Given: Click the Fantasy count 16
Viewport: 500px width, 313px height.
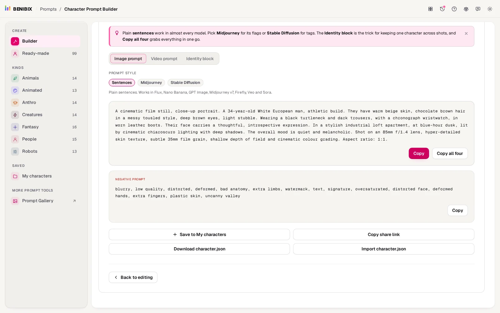Looking at the screenshot, I should coord(74,127).
